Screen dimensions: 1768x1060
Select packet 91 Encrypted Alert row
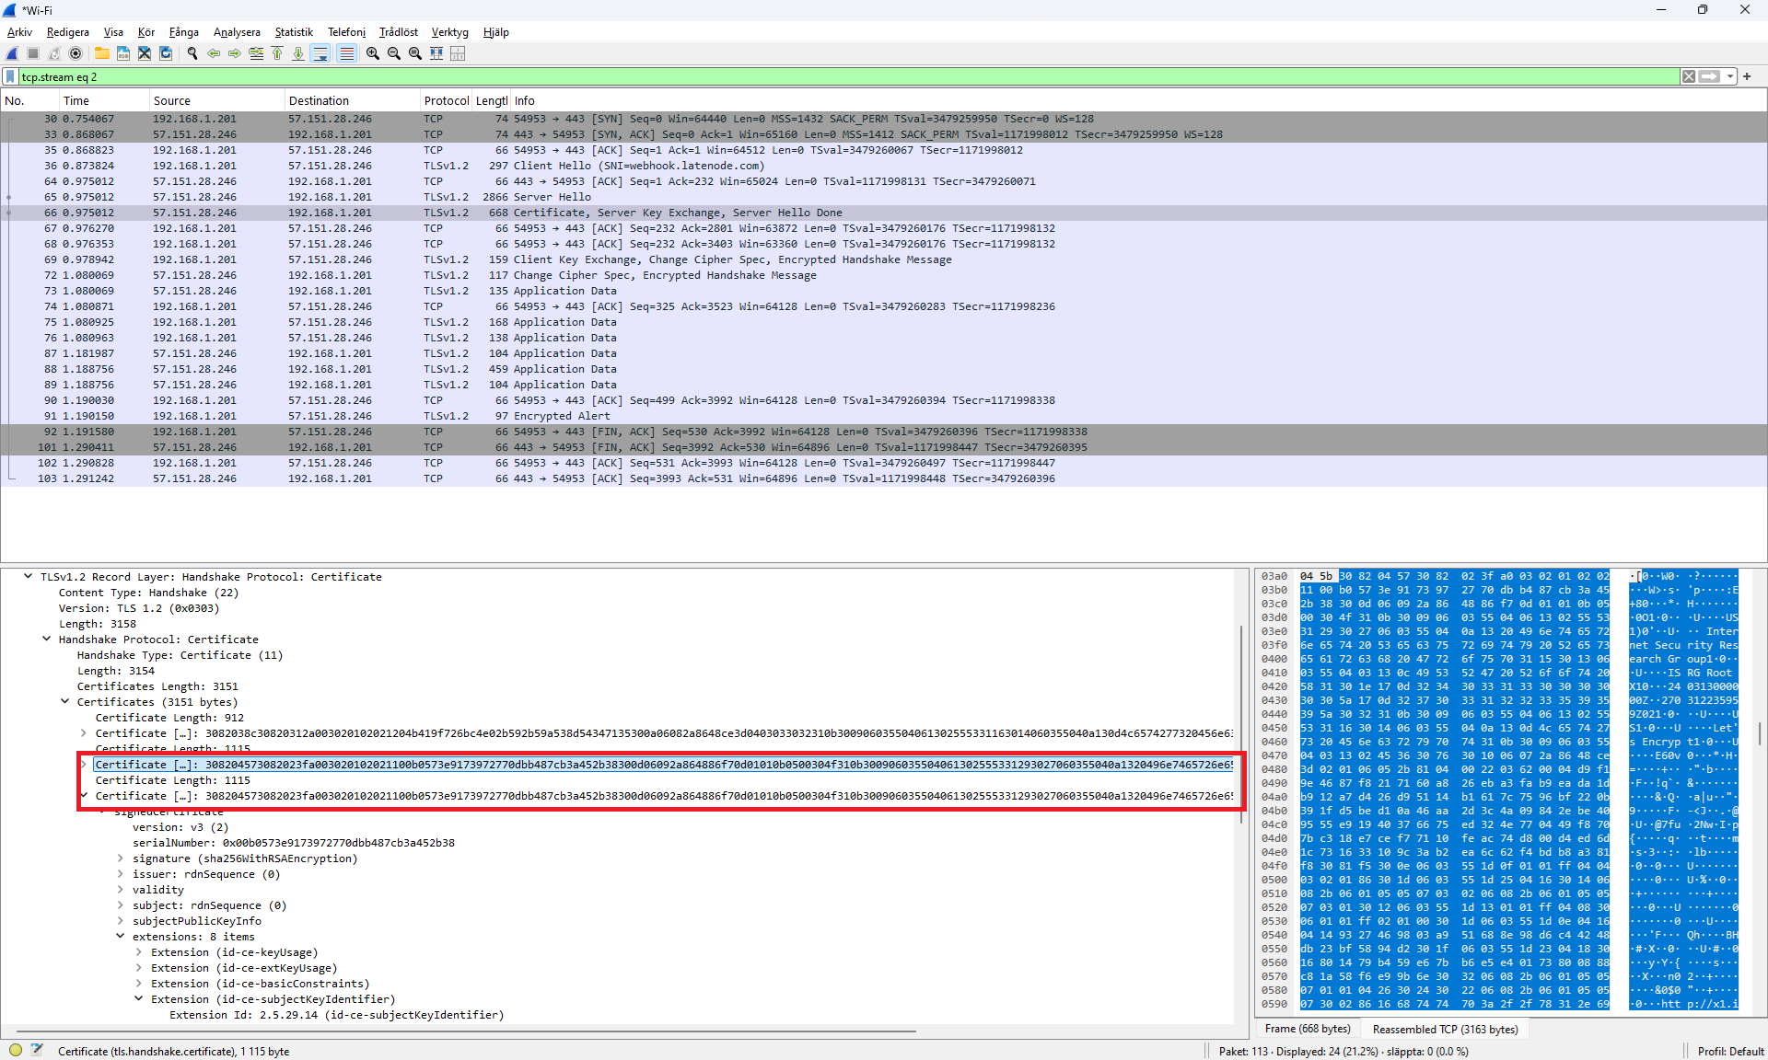tap(884, 416)
